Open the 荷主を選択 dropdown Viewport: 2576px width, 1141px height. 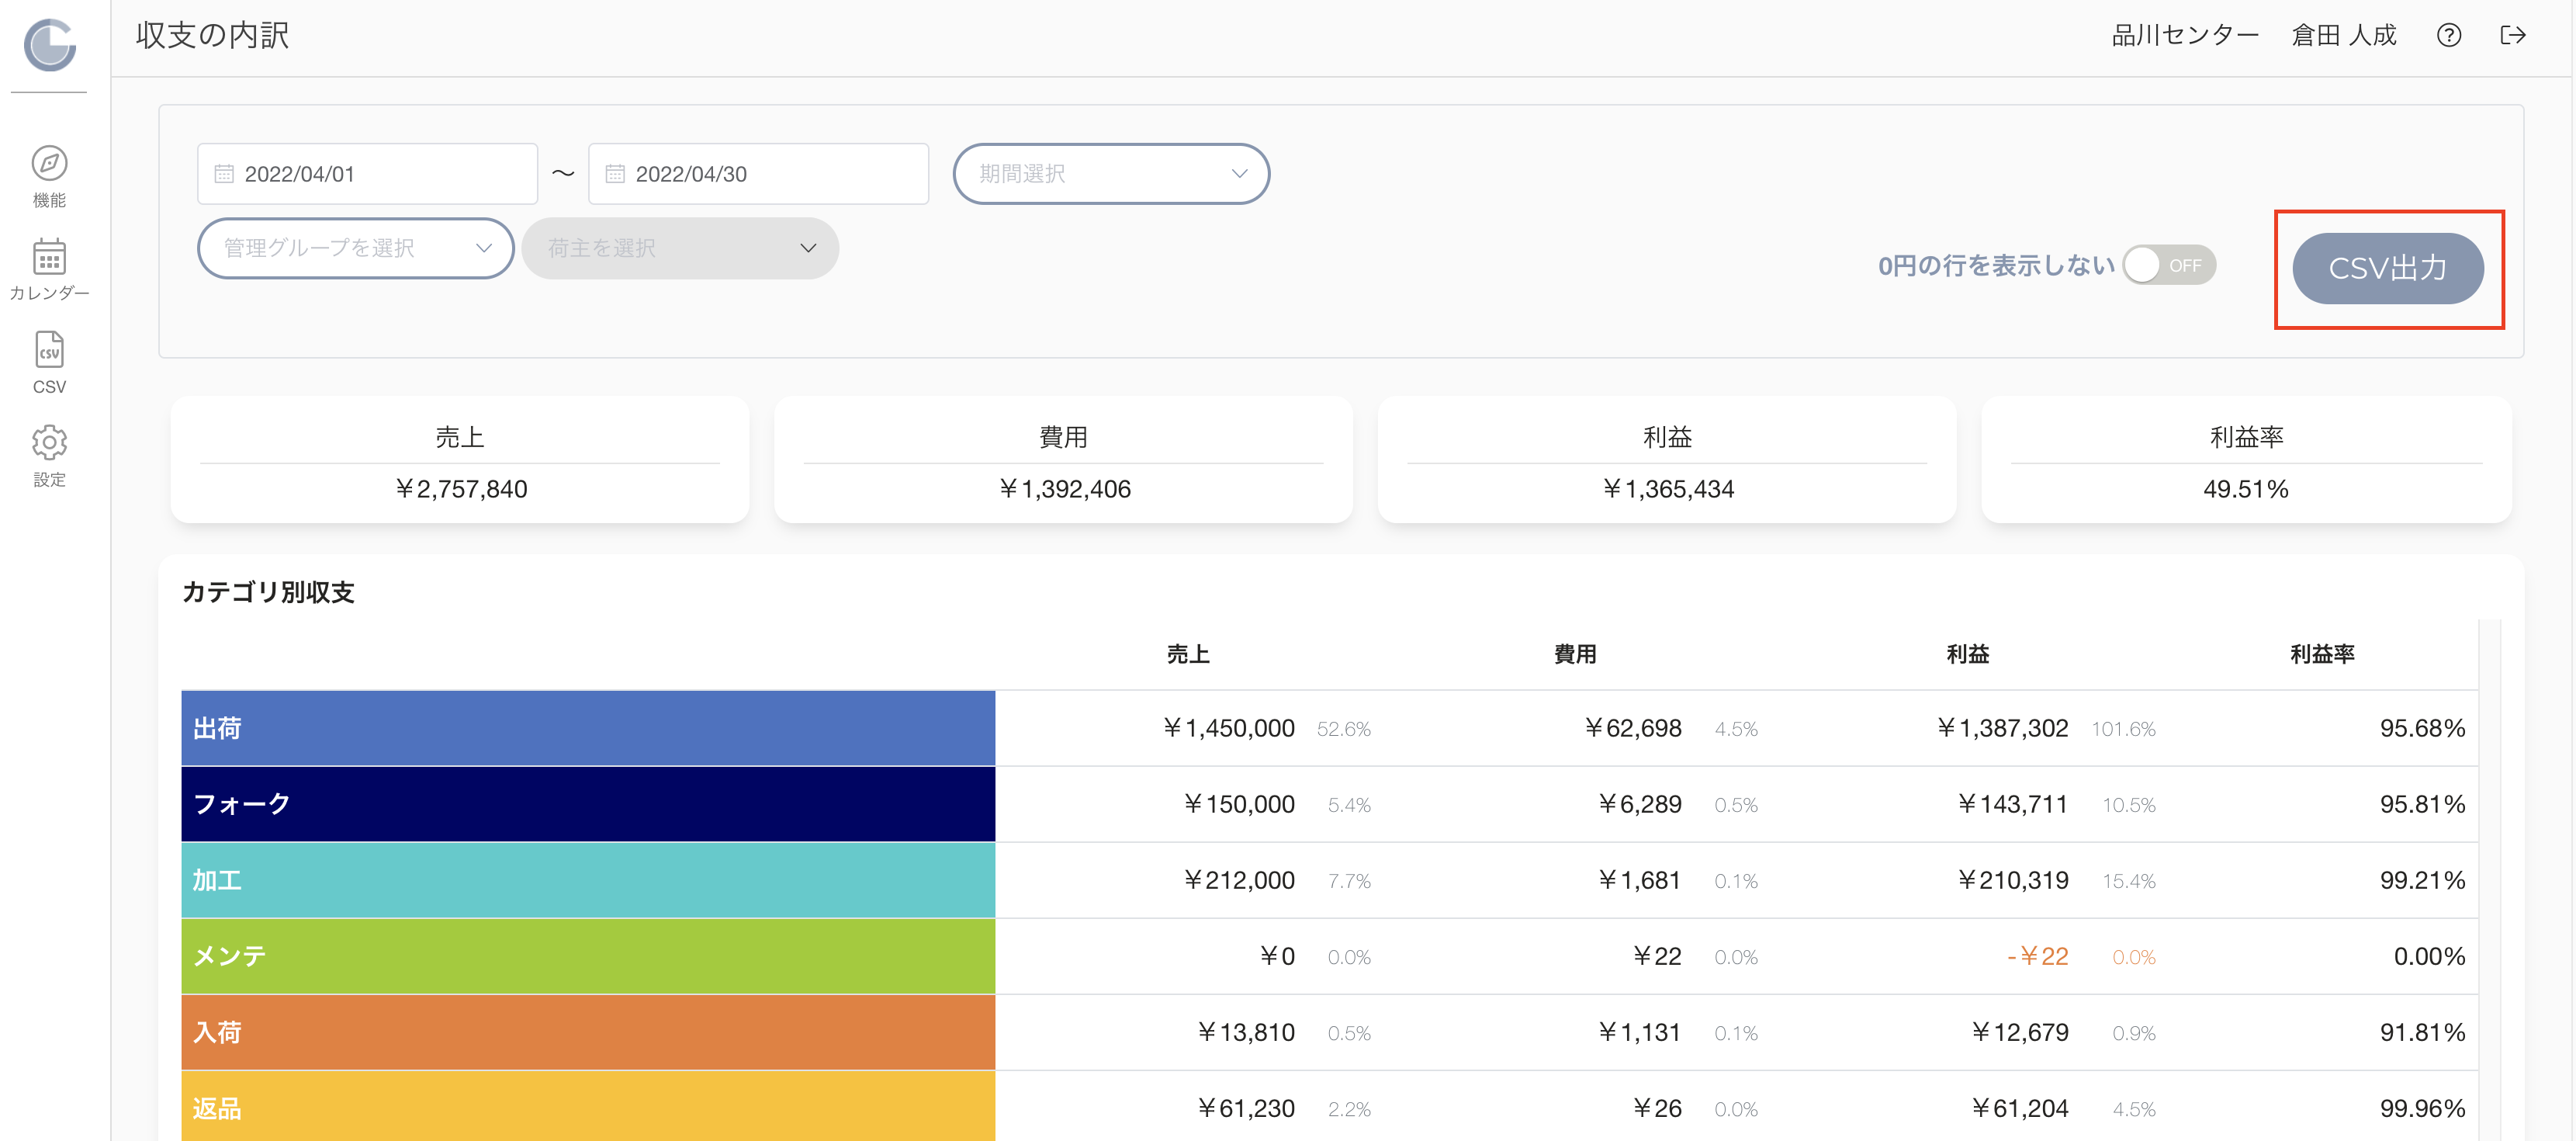click(x=680, y=248)
